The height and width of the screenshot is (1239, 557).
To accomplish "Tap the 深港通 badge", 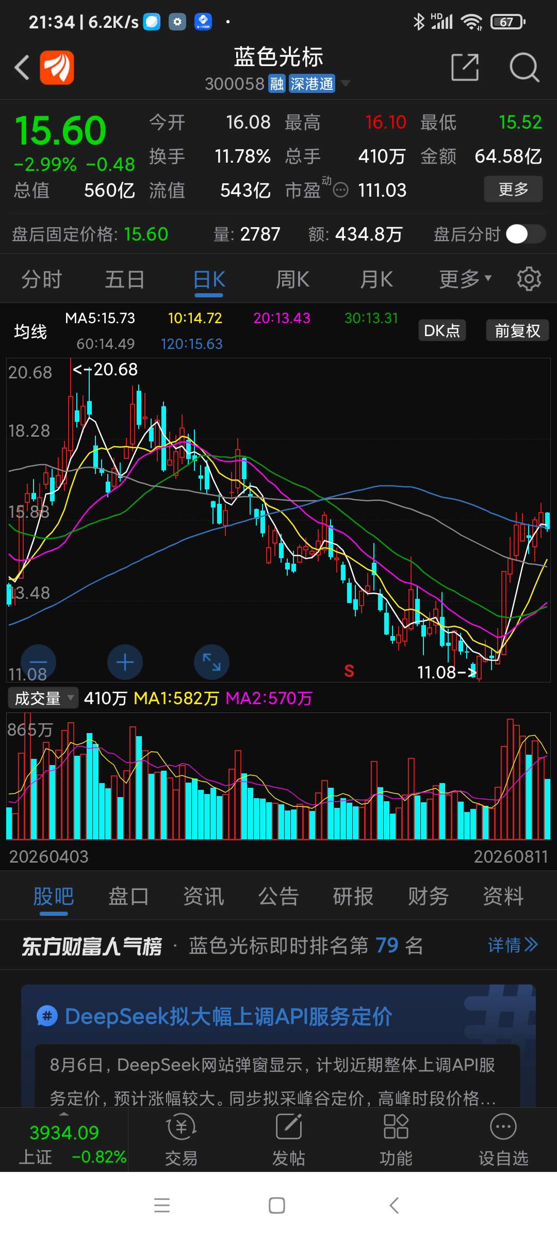I will pos(312,84).
